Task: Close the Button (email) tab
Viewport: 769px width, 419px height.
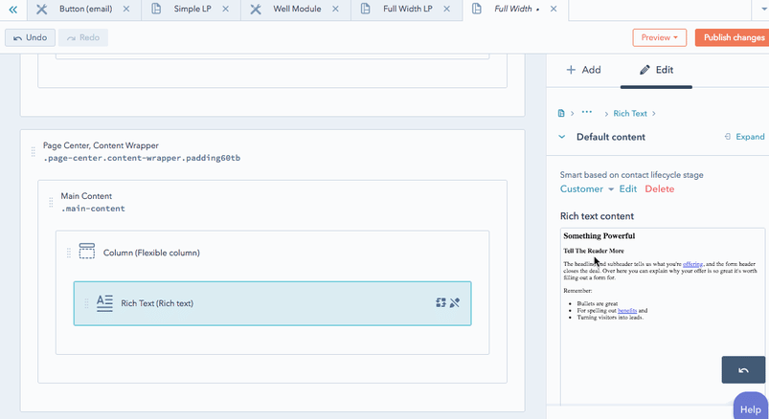Action: click(126, 9)
